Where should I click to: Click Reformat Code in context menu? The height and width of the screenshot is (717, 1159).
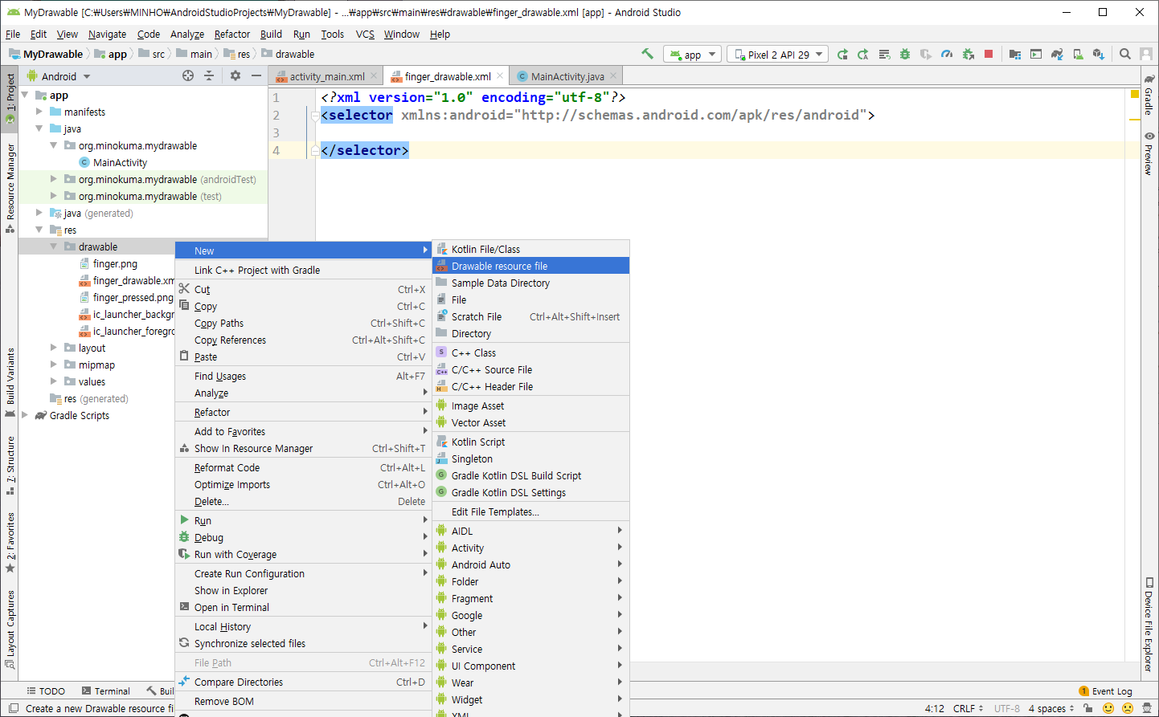[x=303, y=467]
